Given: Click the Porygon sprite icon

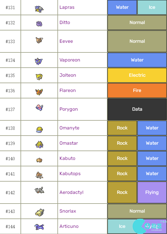Looking at the screenshot, I should (x=39, y=107).
